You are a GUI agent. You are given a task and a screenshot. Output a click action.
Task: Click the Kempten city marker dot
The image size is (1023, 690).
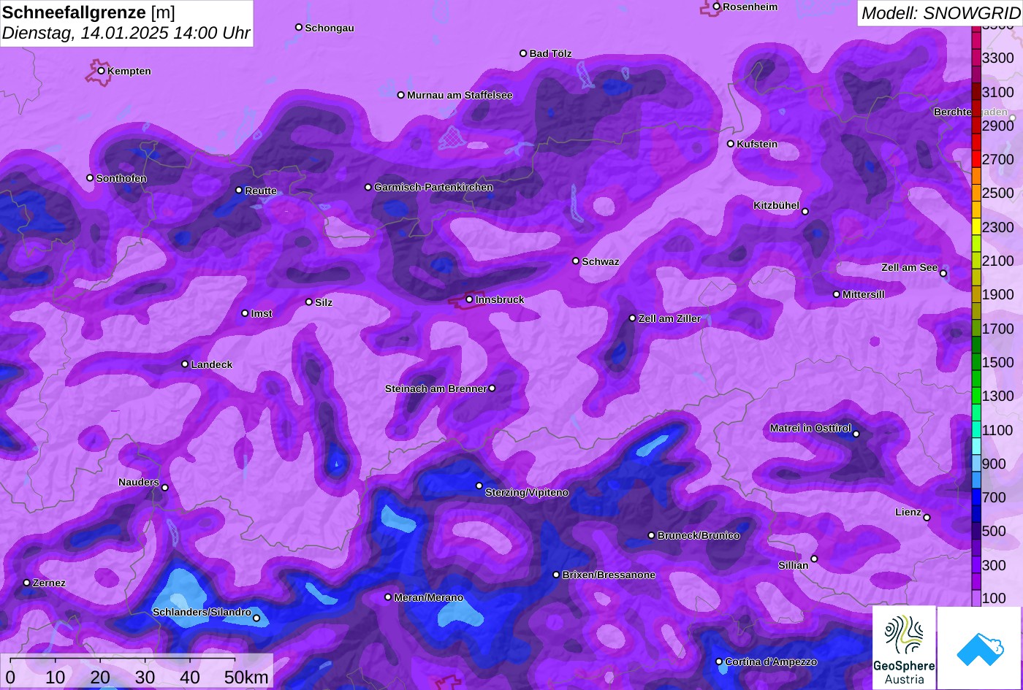click(x=101, y=71)
